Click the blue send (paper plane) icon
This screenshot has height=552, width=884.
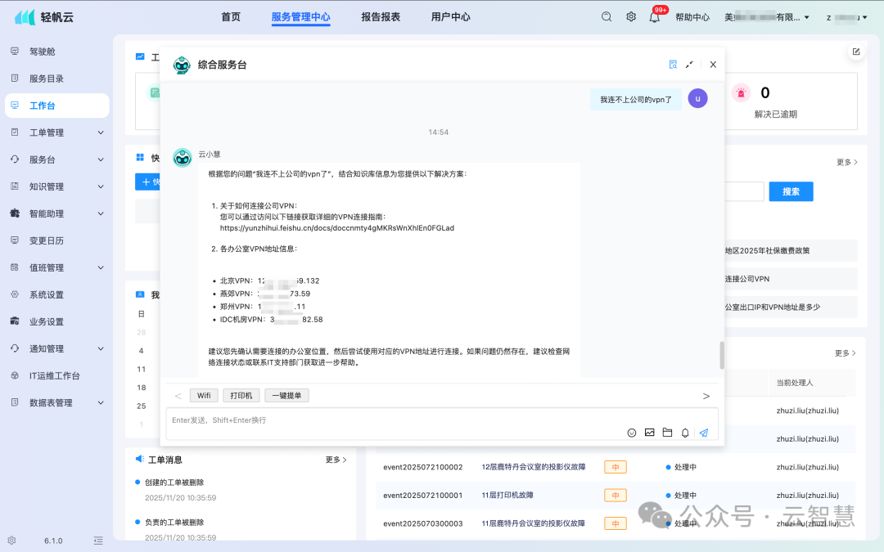click(x=704, y=432)
